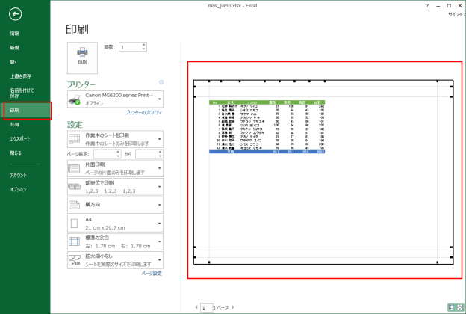
Task: Open the Canon MG6200 printer dropdown
Action: click(x=115, y=99)
